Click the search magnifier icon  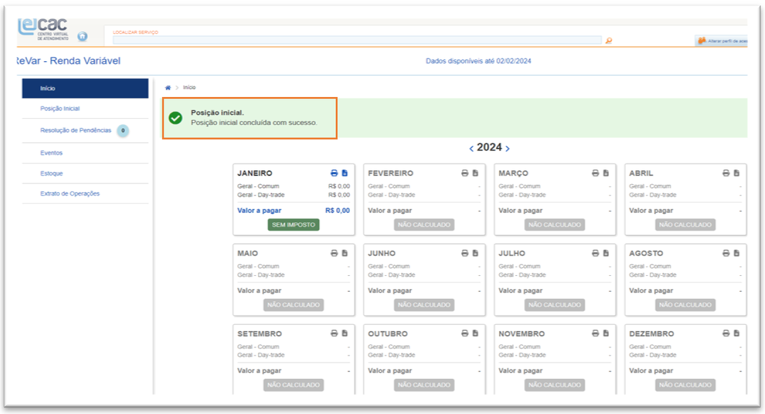point(608,41)
